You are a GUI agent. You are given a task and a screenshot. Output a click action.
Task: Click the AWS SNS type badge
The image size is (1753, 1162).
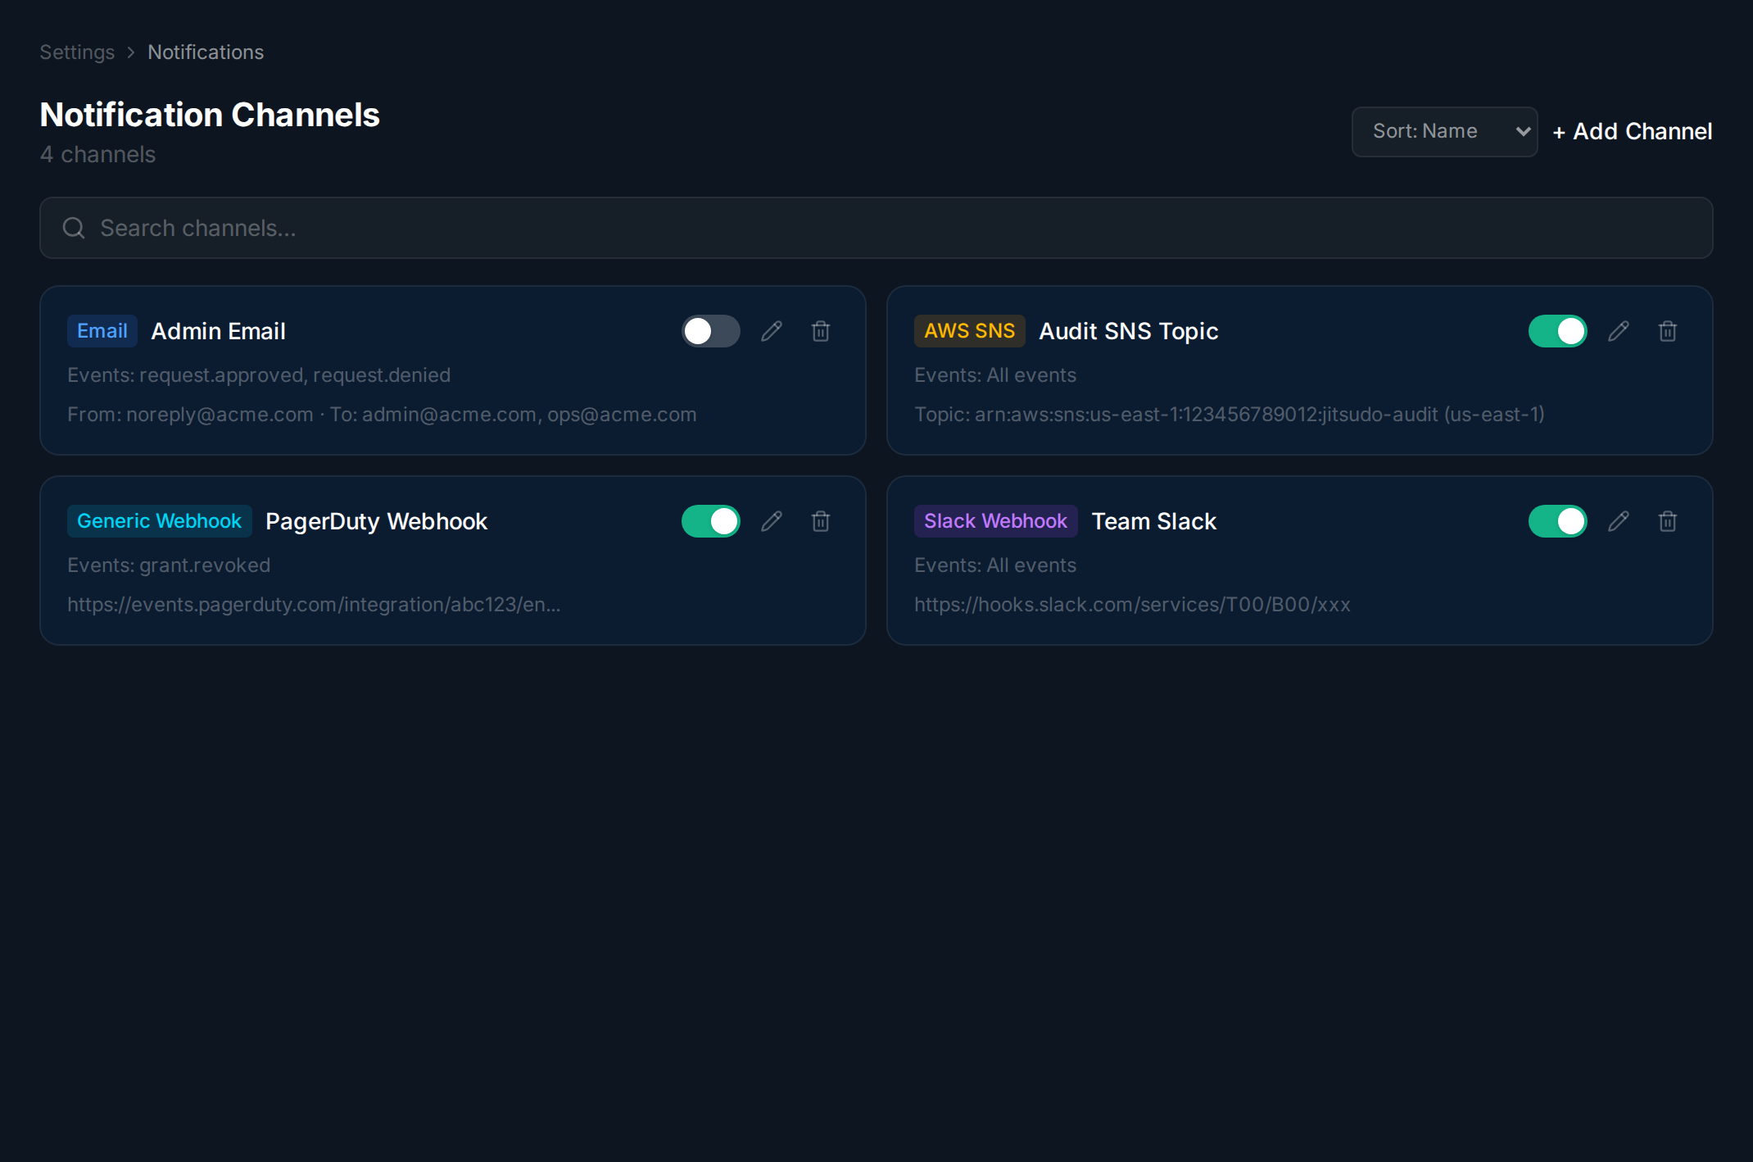tap(970, 331)
